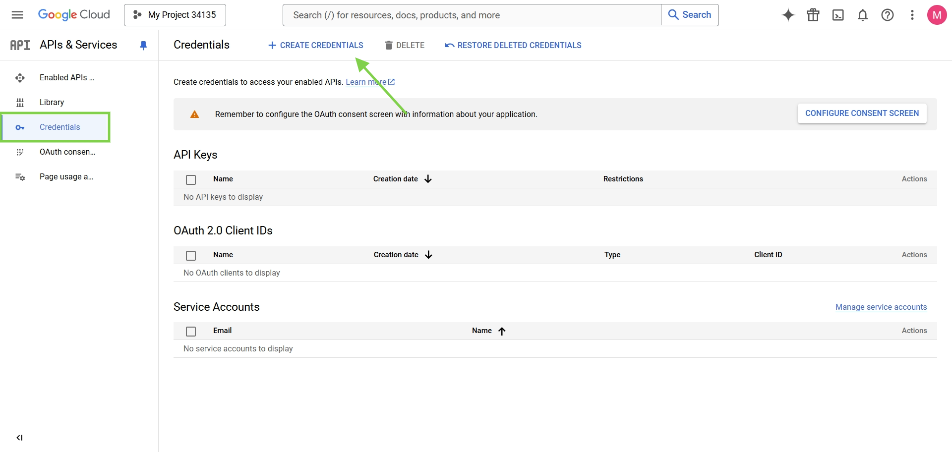Click Service Accounts Email column header
This screenshot has height=452, width=952.
(223, 331)
